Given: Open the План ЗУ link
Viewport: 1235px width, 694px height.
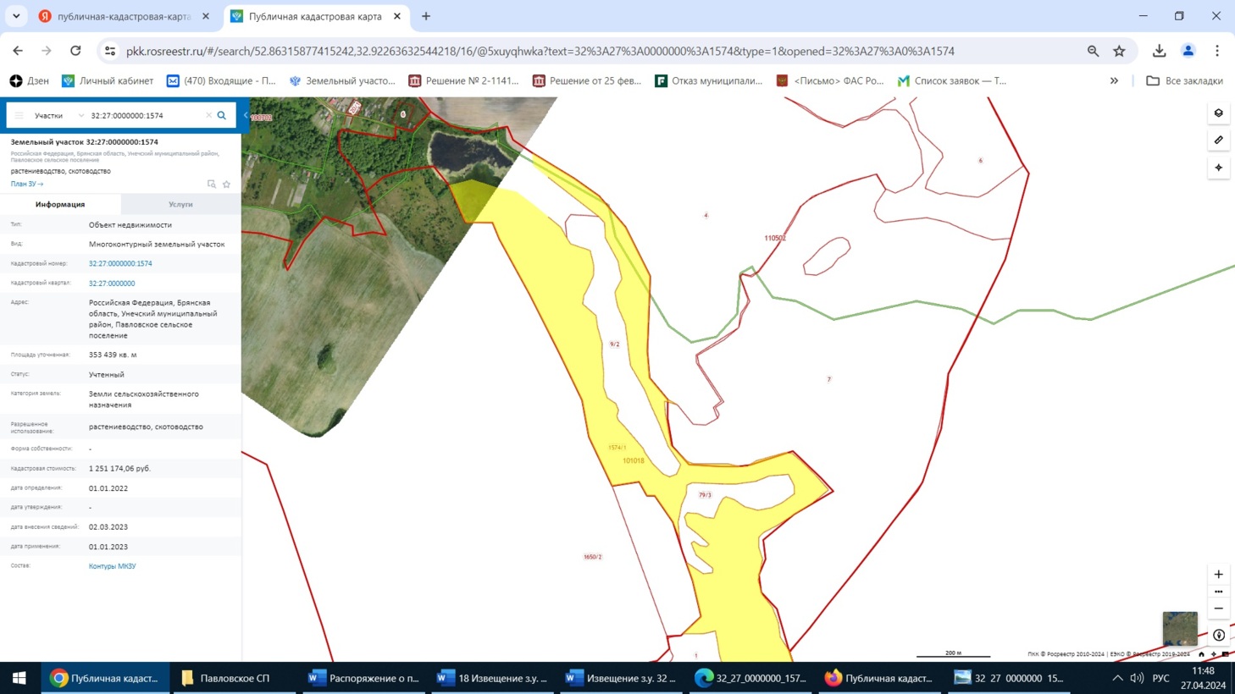Looking at the screenshot, I should 26,184.
